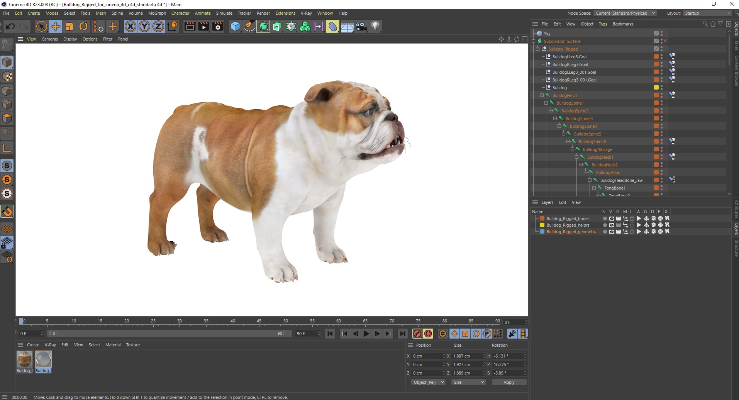Switch to Model mode
The height and width of the screenshot is (400, 739).
7,62
